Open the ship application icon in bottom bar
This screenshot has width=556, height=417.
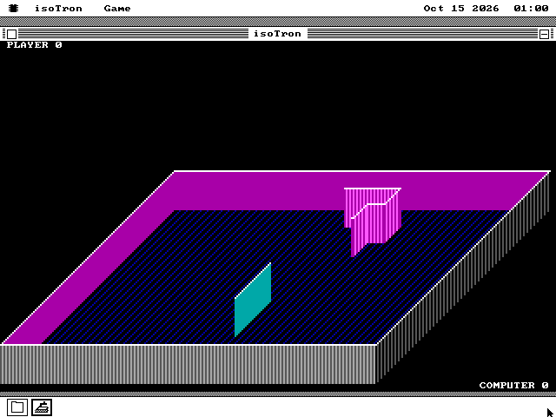(42, 407)
